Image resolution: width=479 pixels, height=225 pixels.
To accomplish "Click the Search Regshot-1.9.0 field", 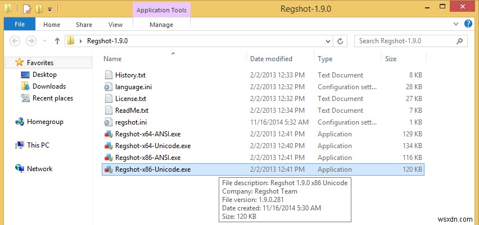I will click(410, 41).
